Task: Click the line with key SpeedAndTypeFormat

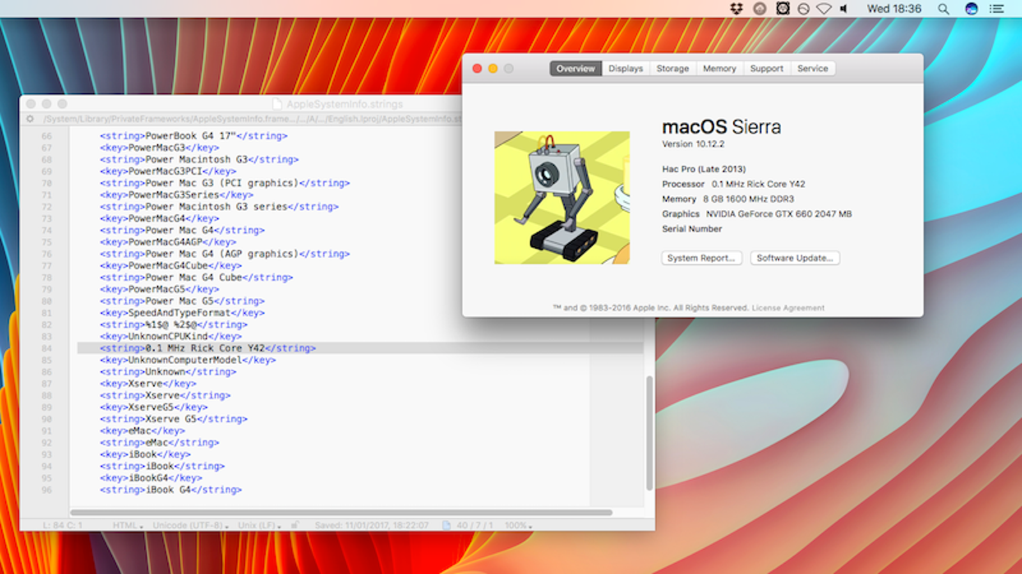Action: (x=182, y=313)
